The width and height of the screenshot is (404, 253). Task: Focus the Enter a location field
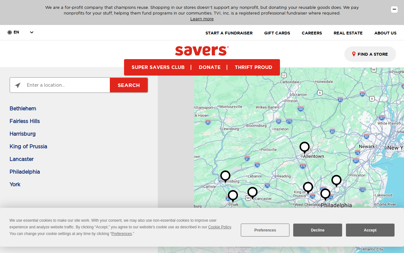(67, 85)
